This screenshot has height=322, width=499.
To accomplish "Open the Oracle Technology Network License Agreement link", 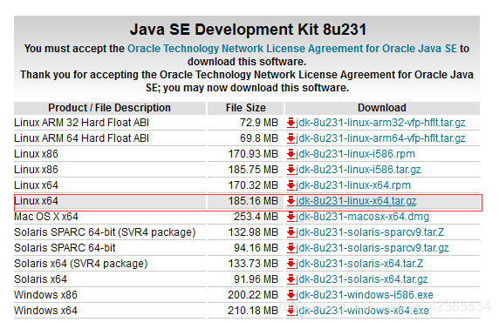I will (x=292, y=49).
